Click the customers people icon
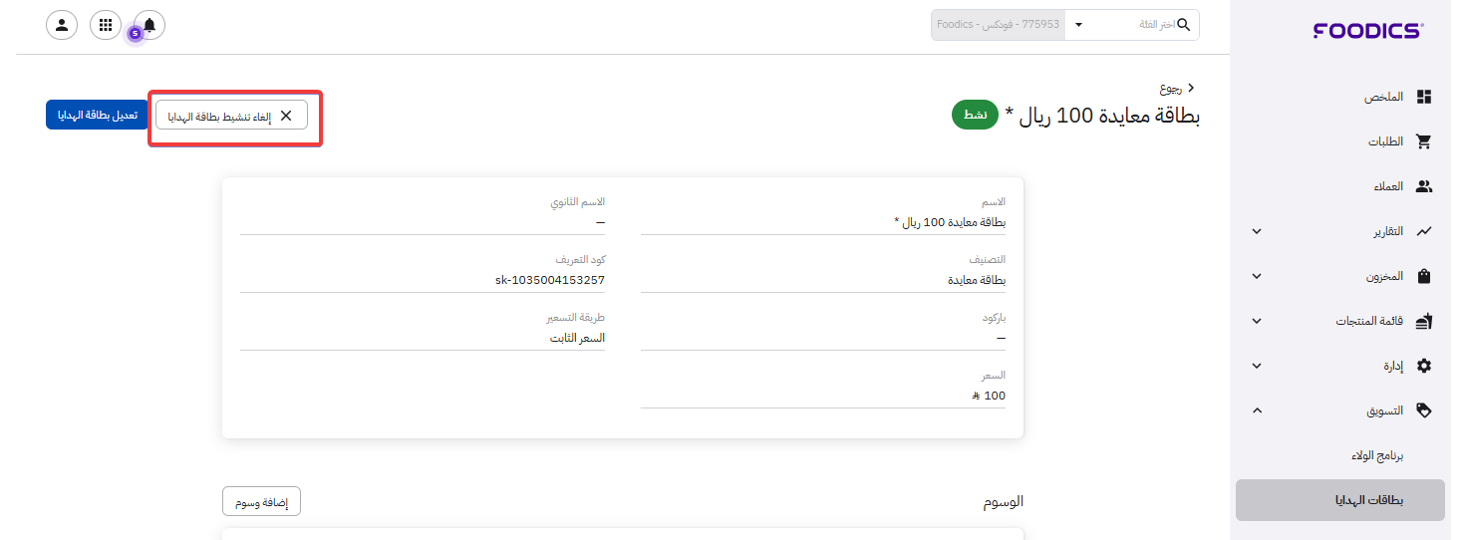 (1424, 186)
